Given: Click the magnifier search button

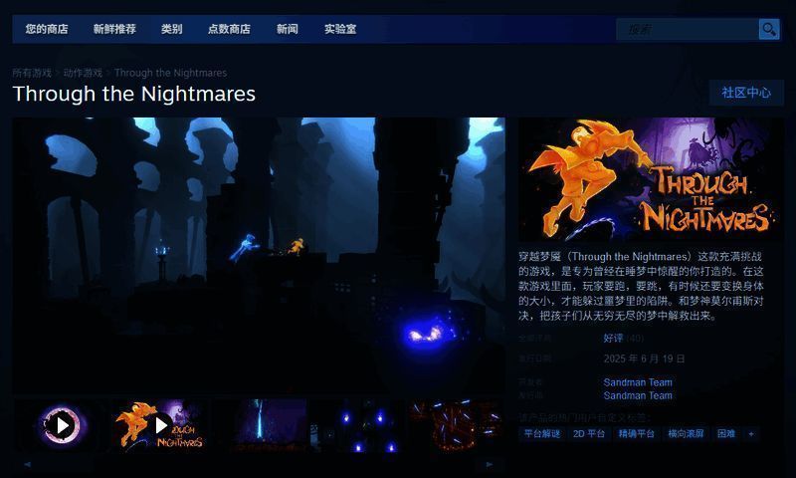Looking at the screenshot, I should coord(769,29).
